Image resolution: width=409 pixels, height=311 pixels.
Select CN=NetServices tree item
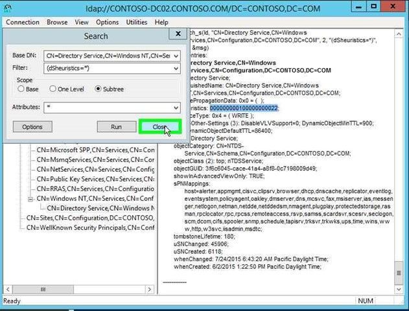pyautogui.click(x=95, y=170)
